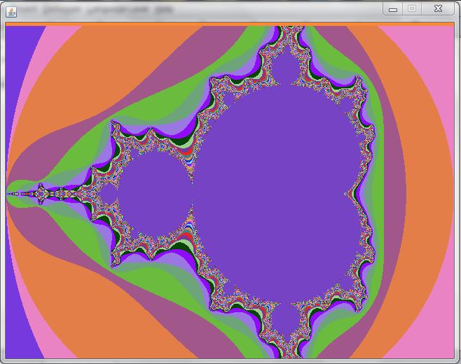This screenshot has height=364, width=461.
Task: Click the cusp notch on the cardioid's right side
Action: coord(347,194)
